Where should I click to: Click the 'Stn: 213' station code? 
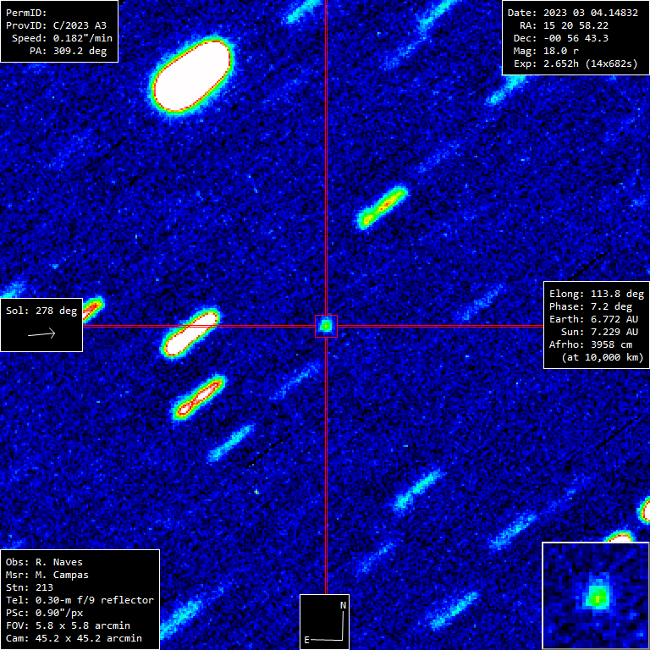pos(30,587)
